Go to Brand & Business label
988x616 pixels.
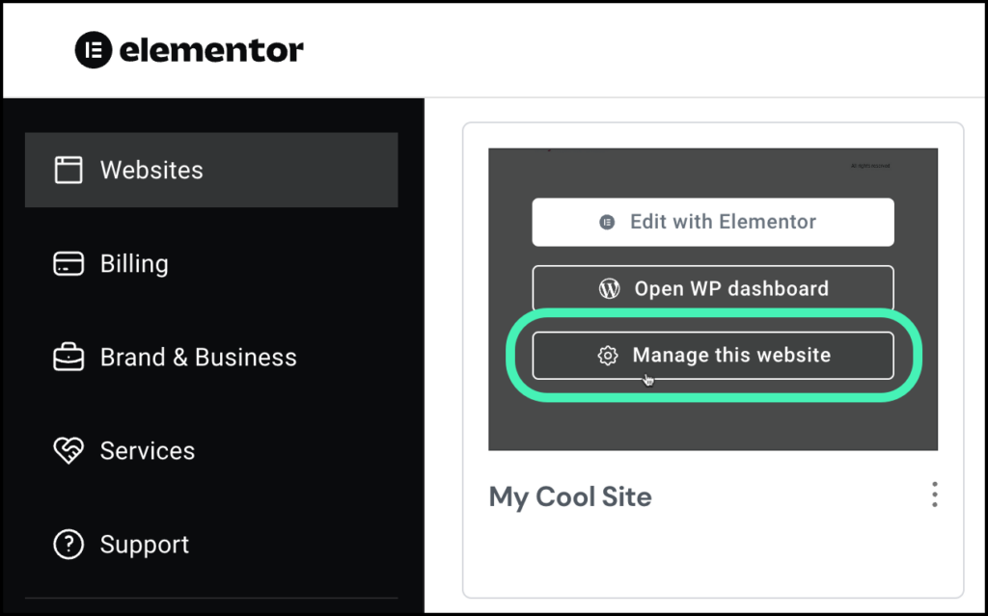[198, 358]
